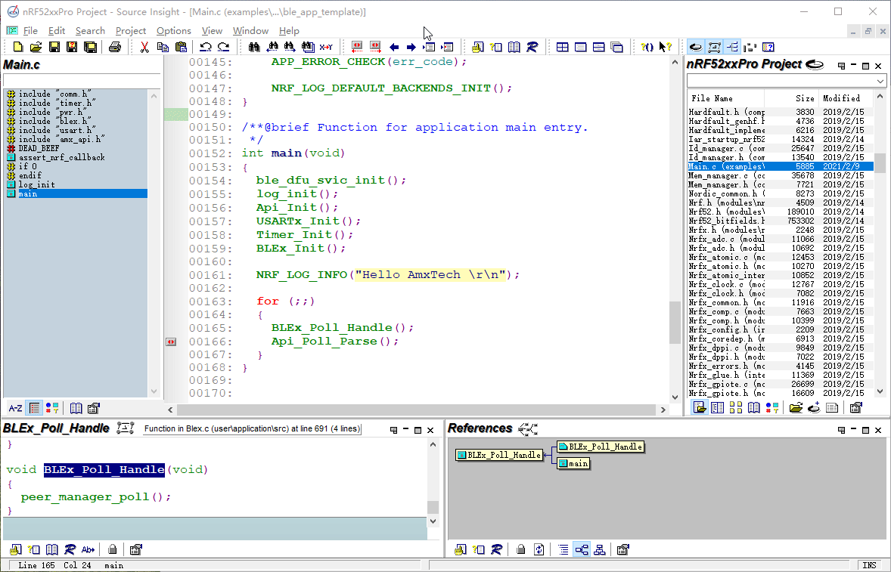This screenshot has width=891, height=572.
Task: Toggle the selected tree view mode in References toolbar
Action: (582, 549)
